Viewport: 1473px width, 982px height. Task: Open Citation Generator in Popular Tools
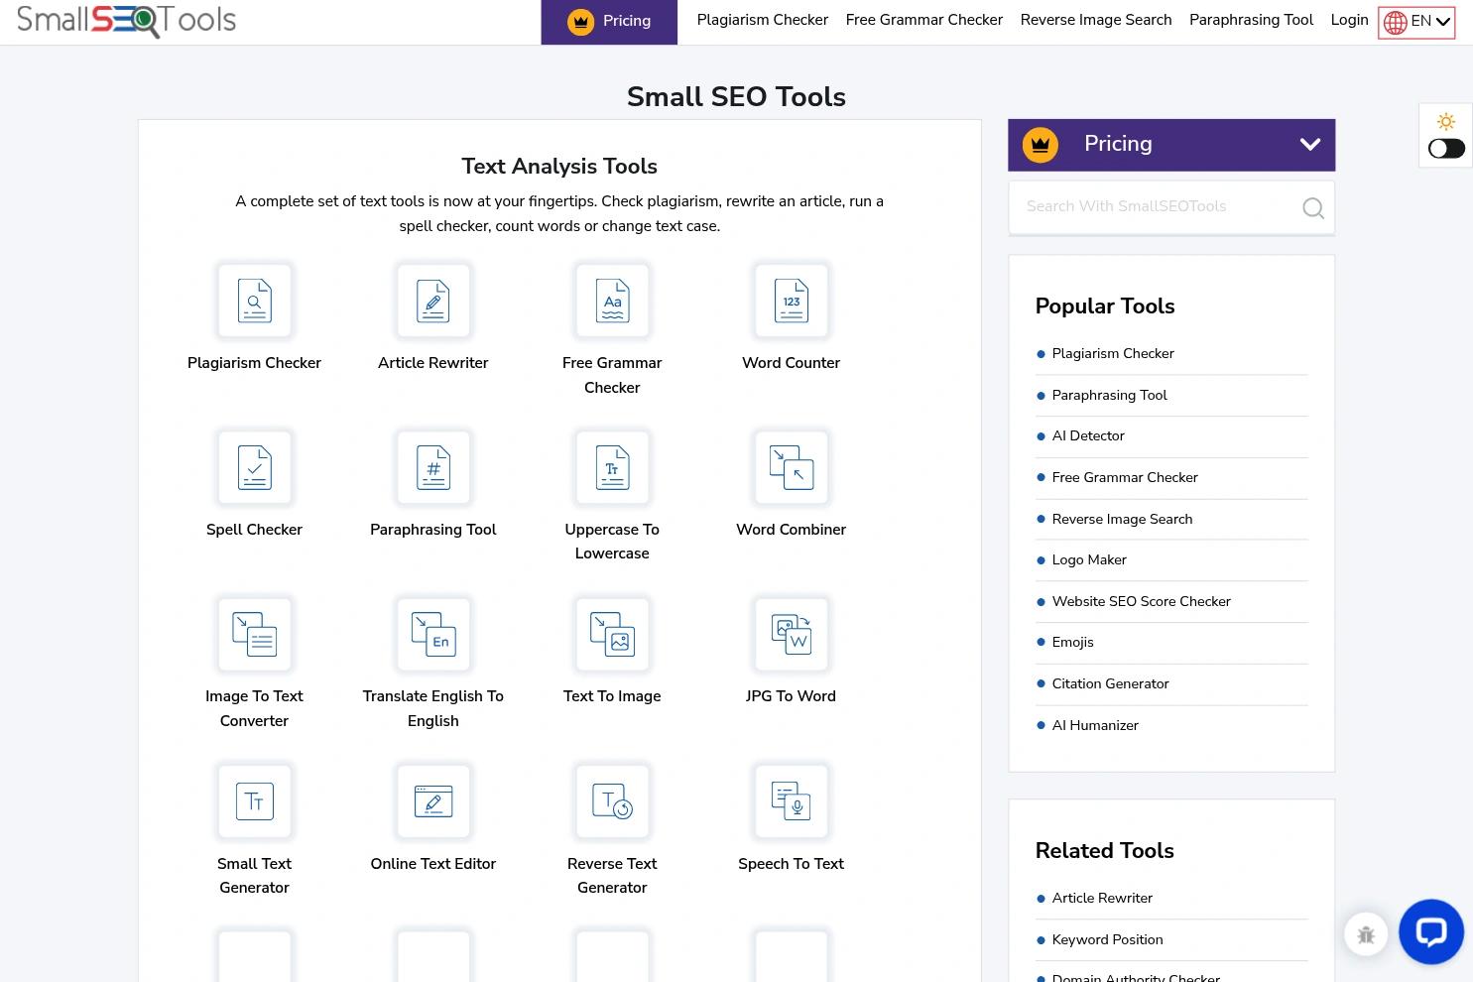1110,683
